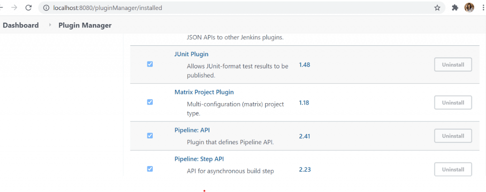This screenshot has width=486, height=192.
Task: Click the JUnit version 1.48 link
Action: [x=304, y=64]
